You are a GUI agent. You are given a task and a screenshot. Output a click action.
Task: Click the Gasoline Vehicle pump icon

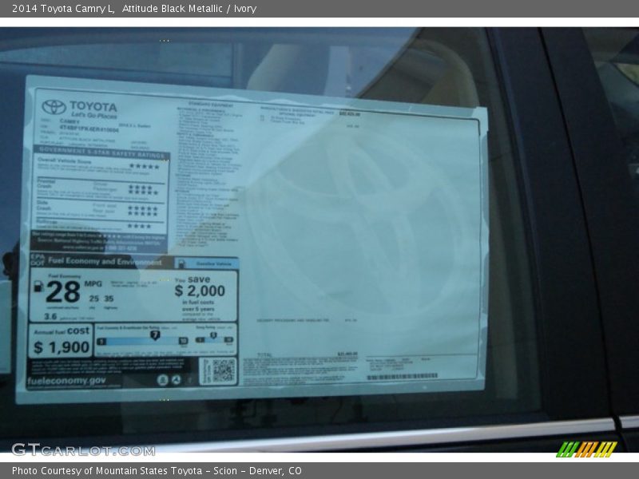tap(181, 263)
